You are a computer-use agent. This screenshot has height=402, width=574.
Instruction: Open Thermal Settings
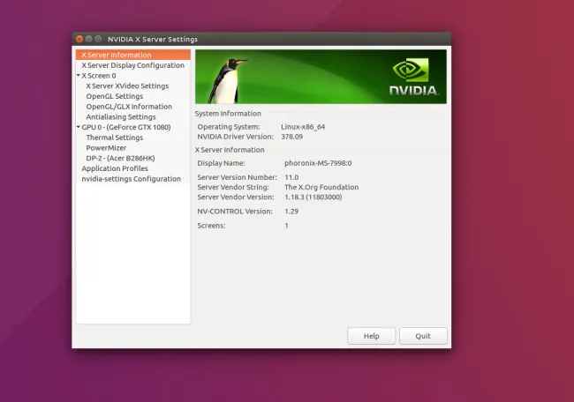(115, 138)
